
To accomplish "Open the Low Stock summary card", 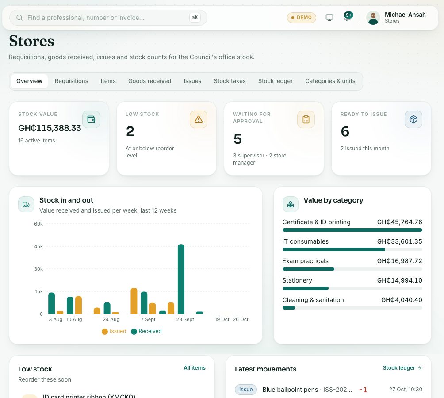I will tap(166, 138).
